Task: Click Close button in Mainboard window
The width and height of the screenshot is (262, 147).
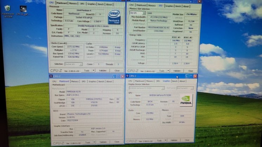Action: tap(117, 142)
